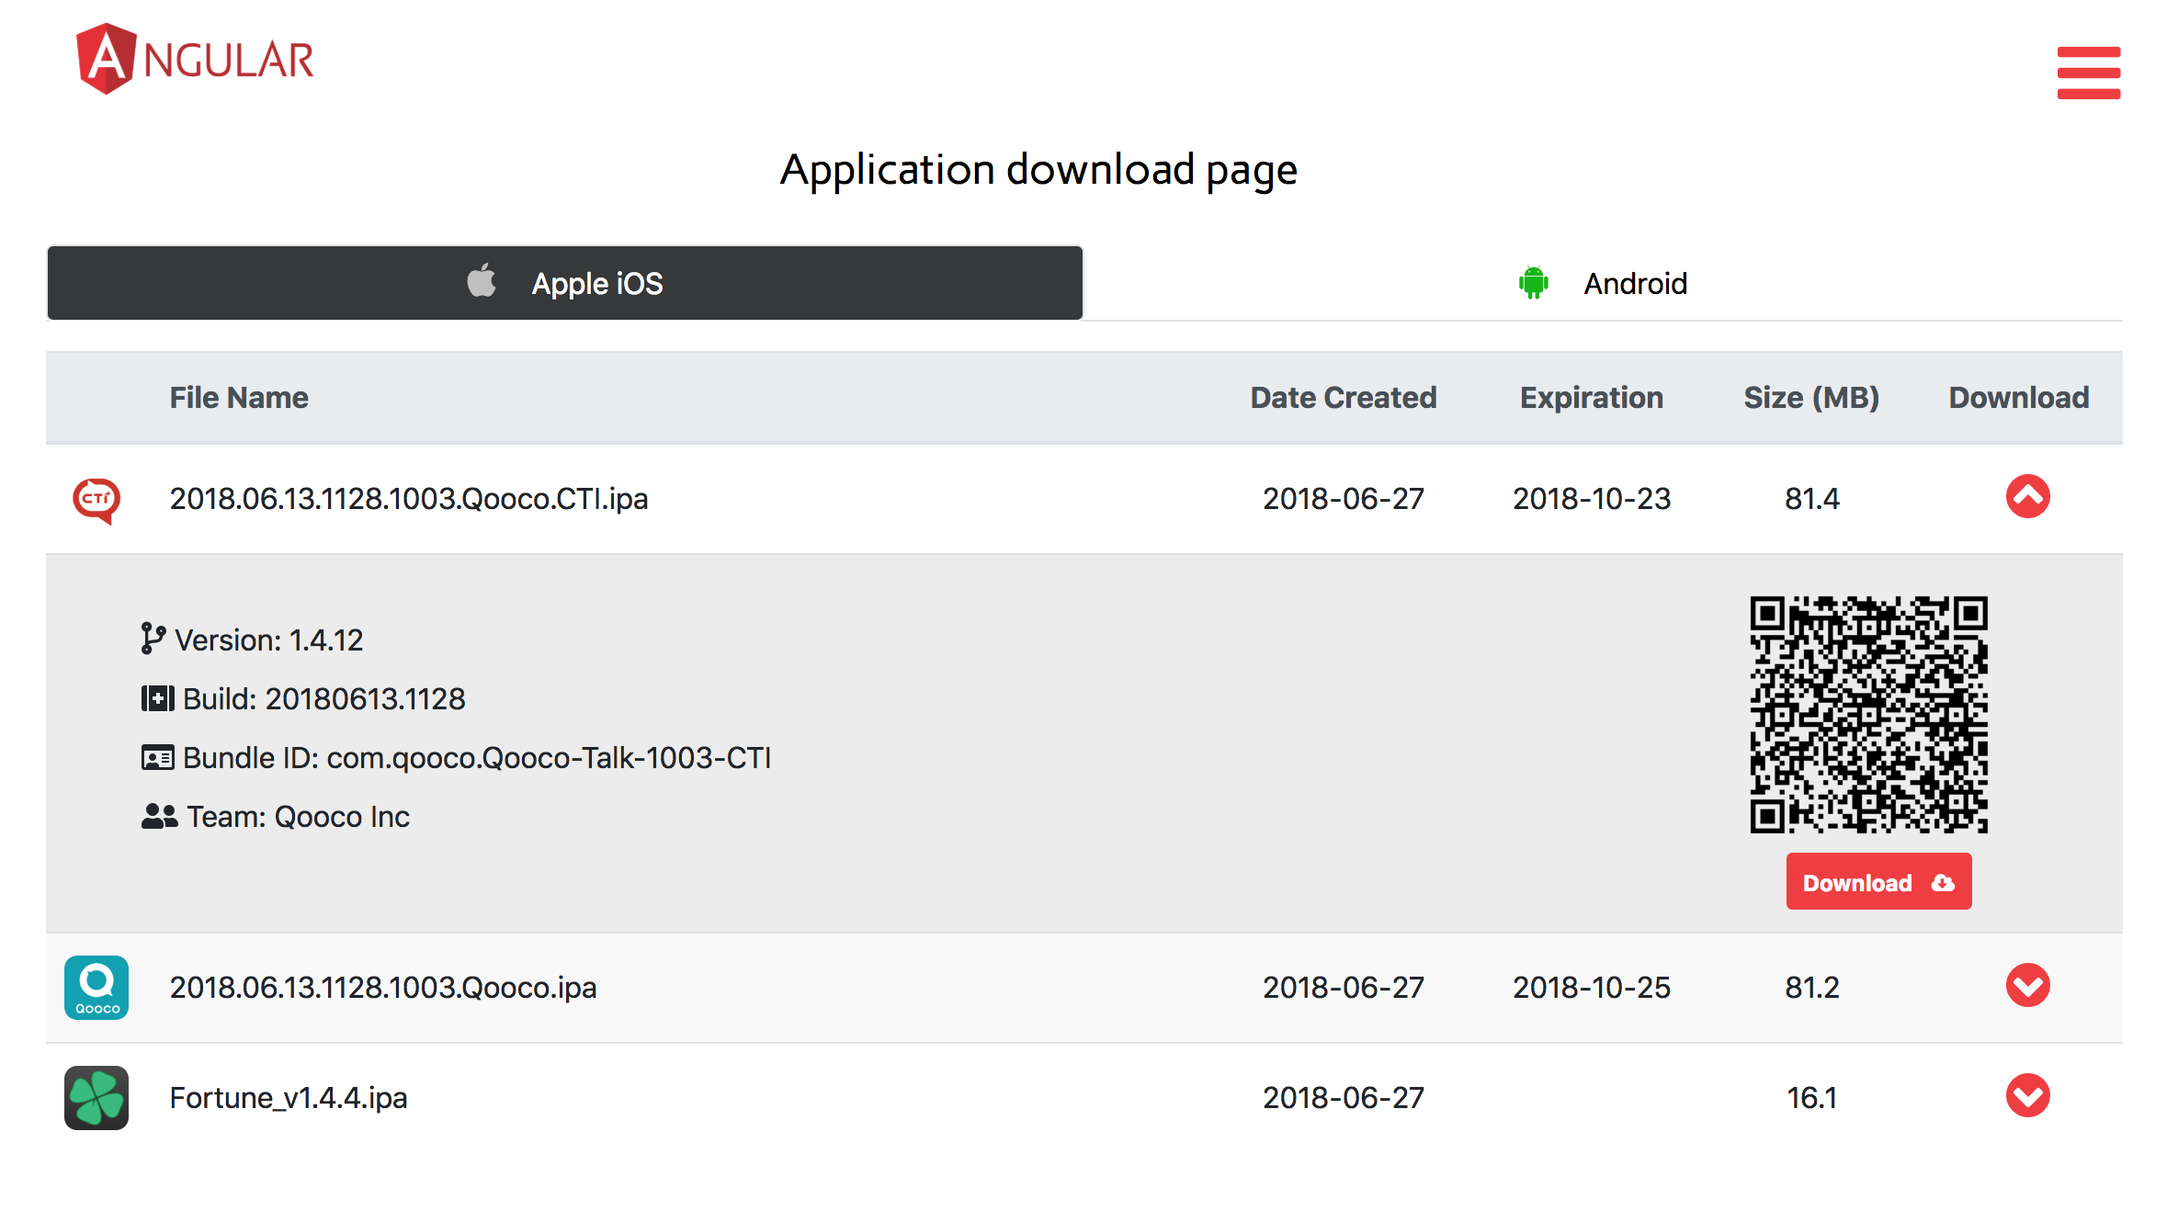The height and width of the screenshot is (1211, 2178).
Task: Click the Qooco CTI app icon
Action: [x=96, y=500]
